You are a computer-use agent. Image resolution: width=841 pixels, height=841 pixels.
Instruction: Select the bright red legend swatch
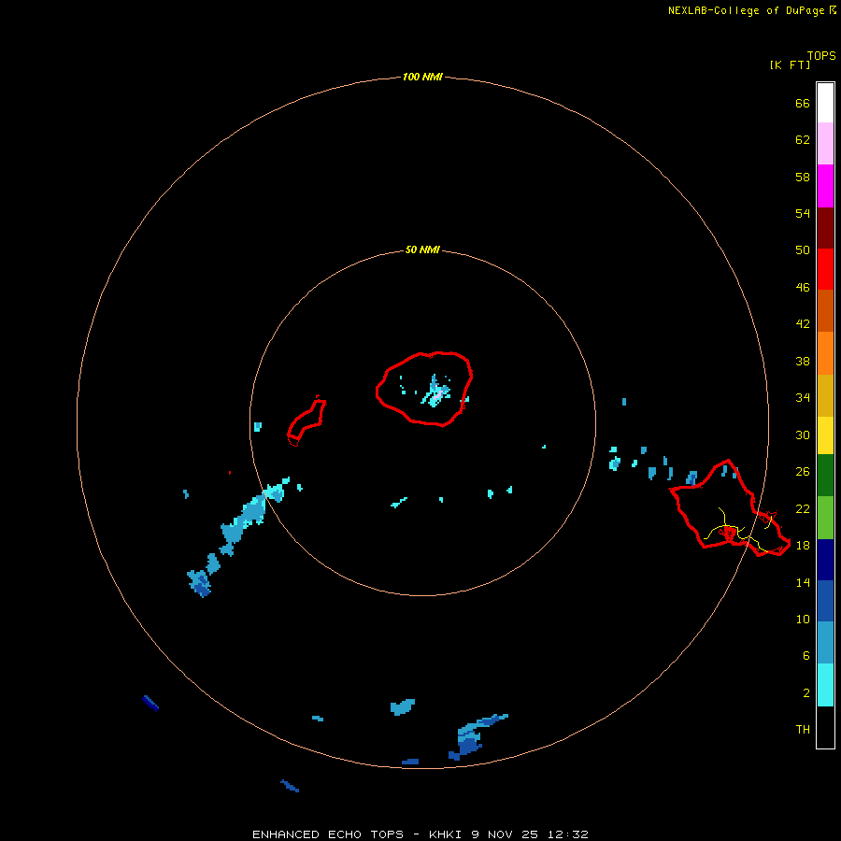pos(825,269)
